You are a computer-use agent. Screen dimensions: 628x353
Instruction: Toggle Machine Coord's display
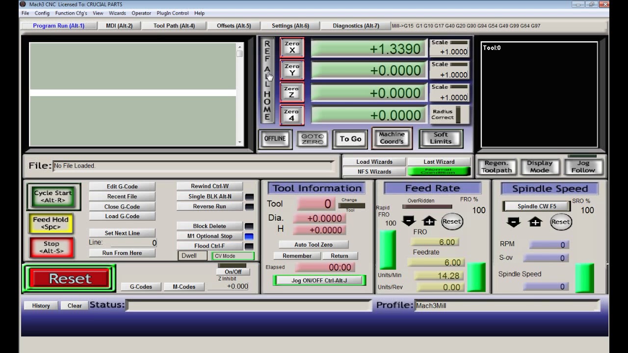pyautogui.click(x=392, y=138)
